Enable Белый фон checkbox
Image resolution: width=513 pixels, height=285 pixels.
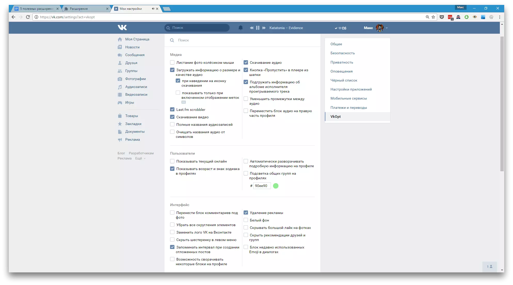point(246,220)
